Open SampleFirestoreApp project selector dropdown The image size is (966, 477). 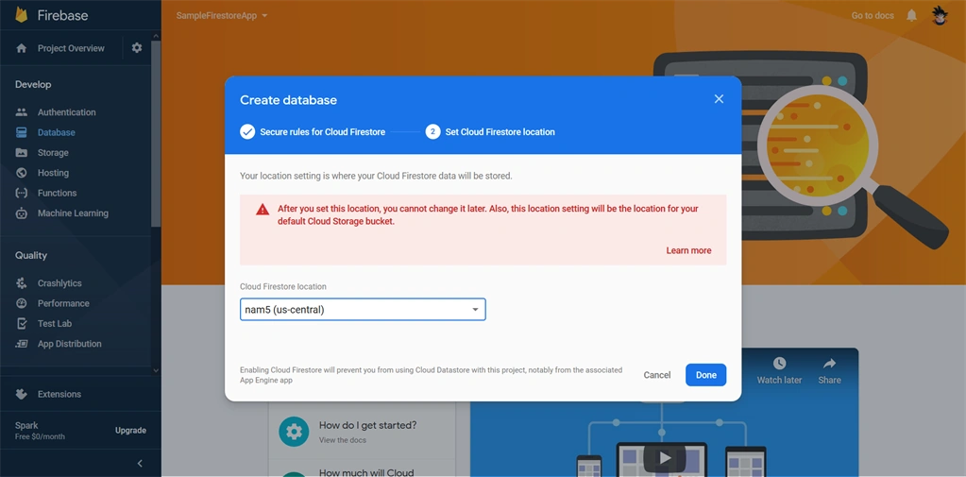[222, 15]
